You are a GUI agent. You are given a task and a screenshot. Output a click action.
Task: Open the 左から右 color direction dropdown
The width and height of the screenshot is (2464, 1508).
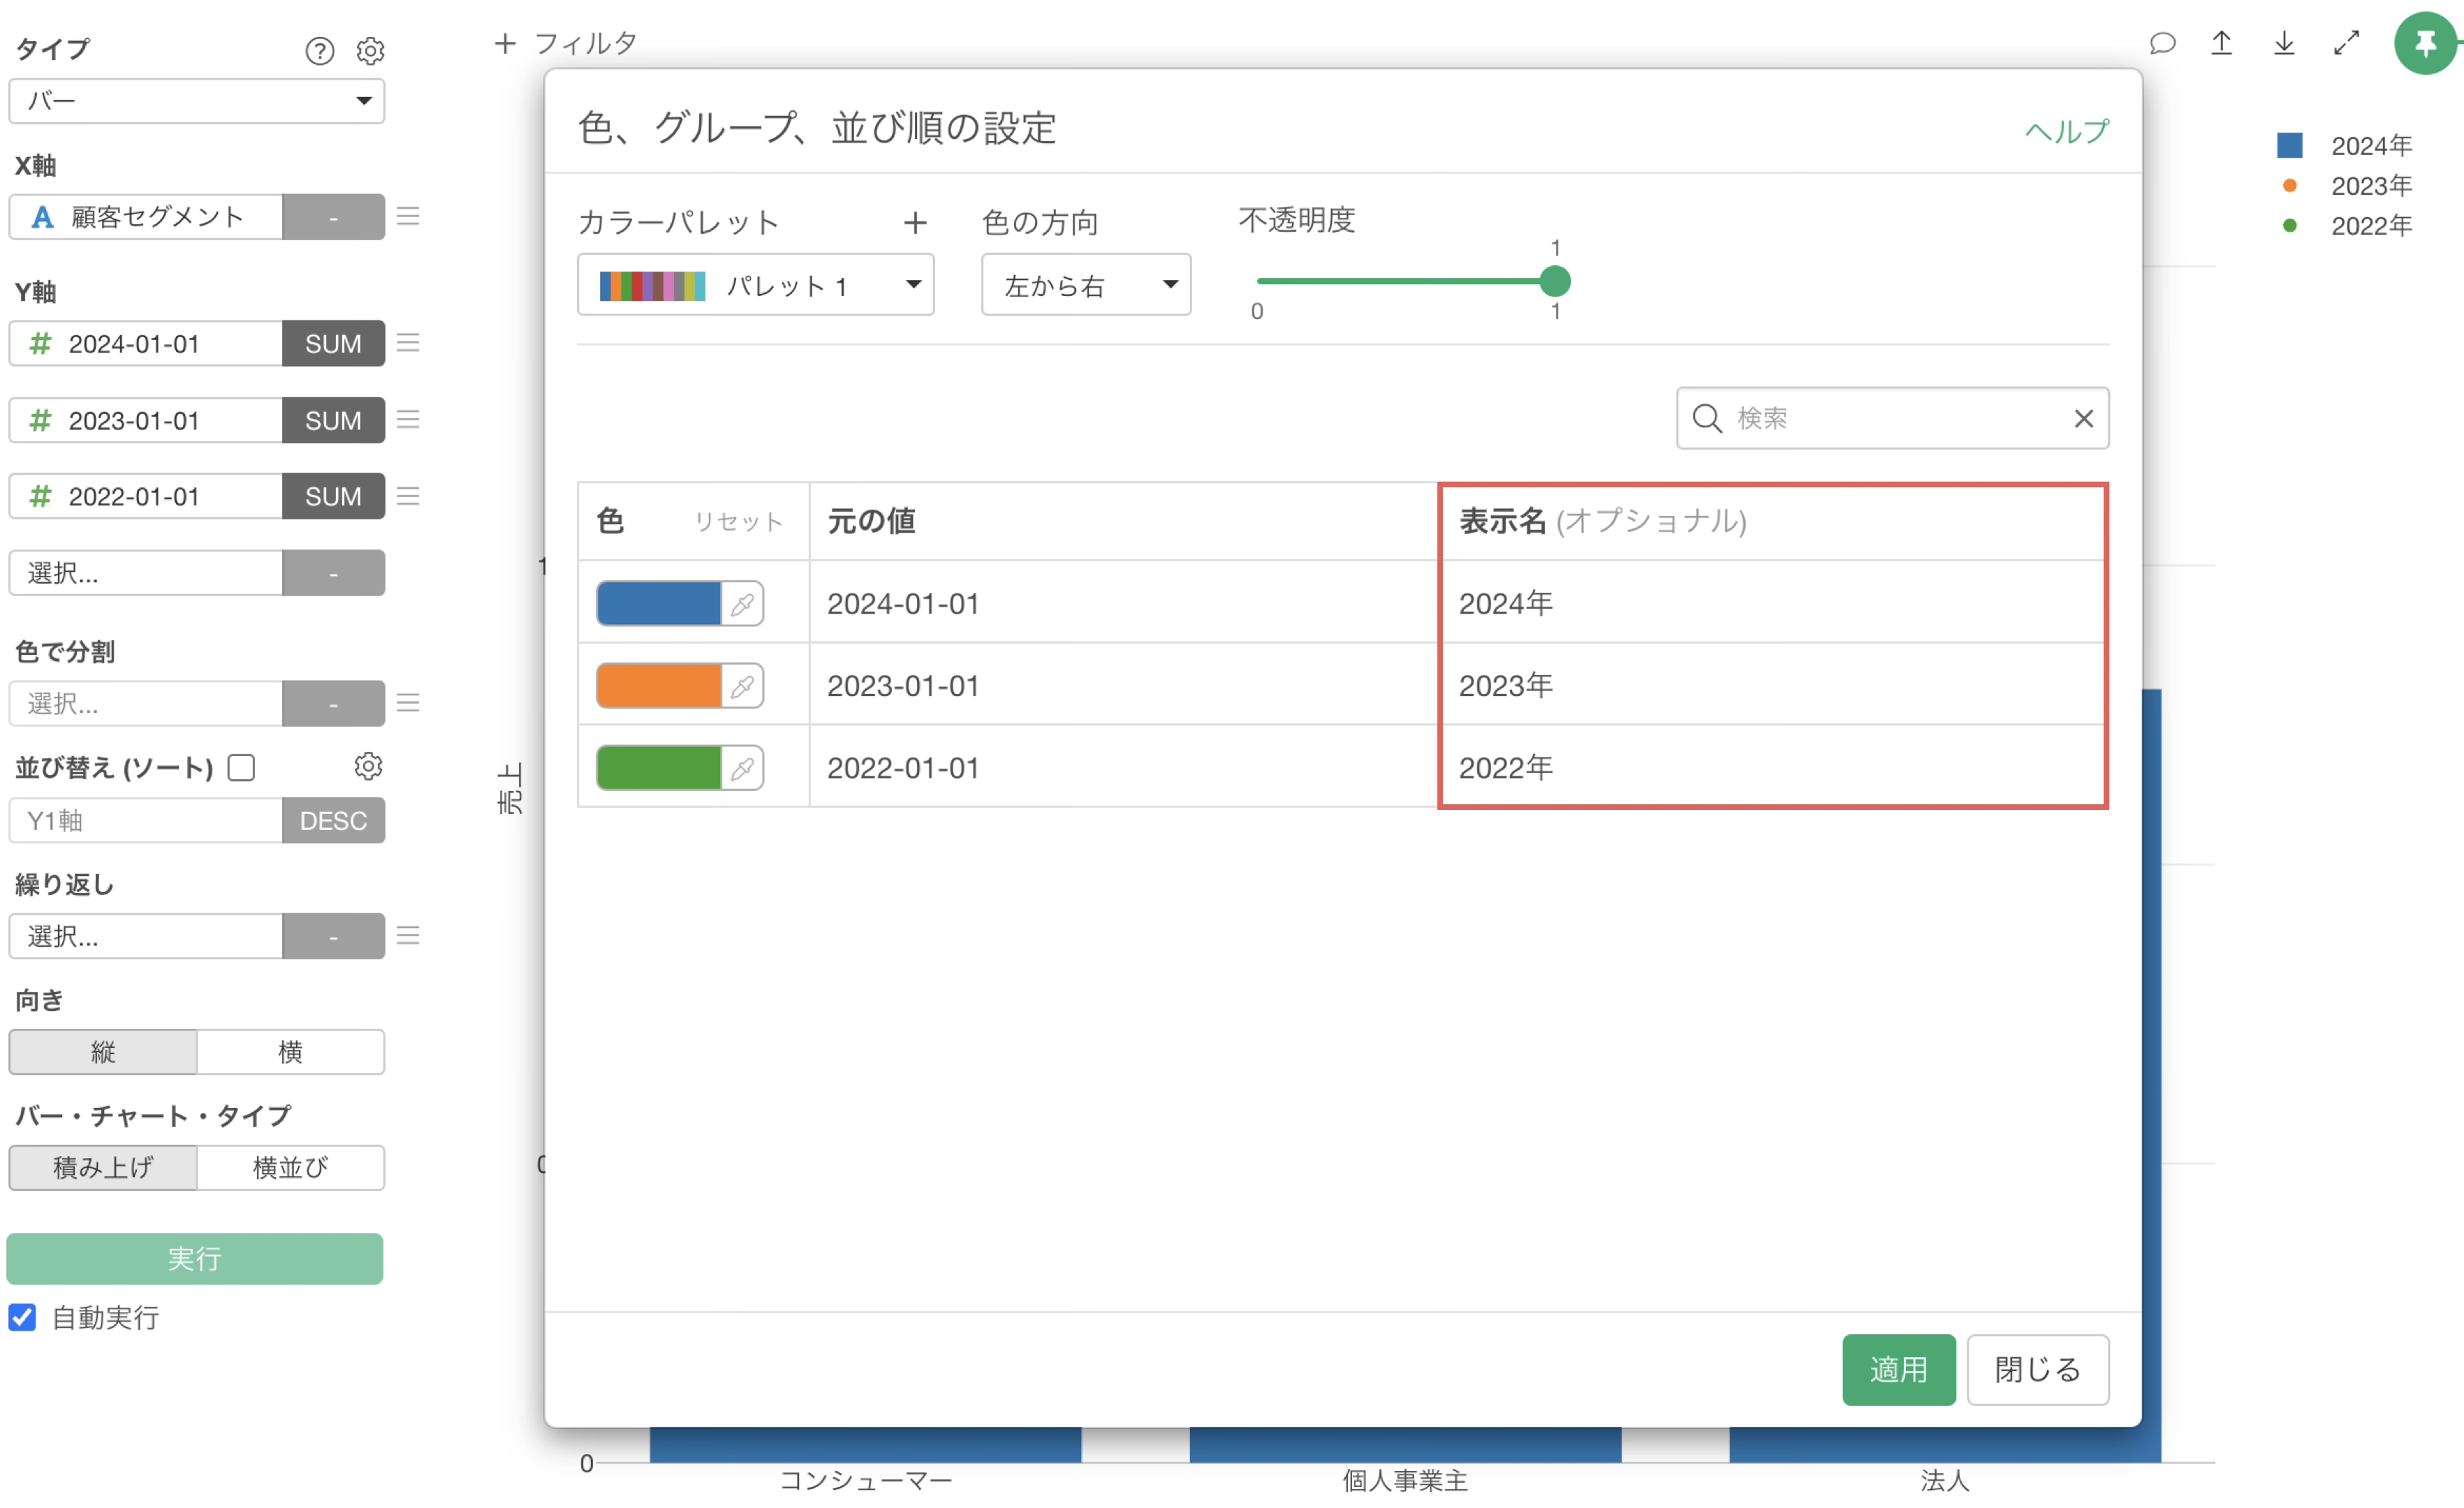[1086, 285]
